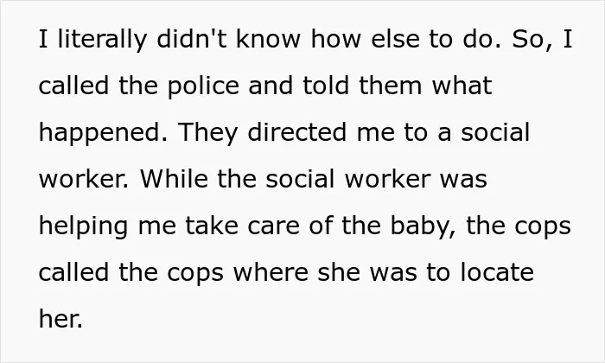
Task: Click the word "them" in second line
Action: coord(391,86)
